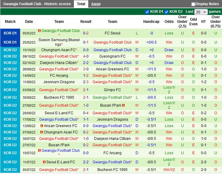Click the +0/0.5 handicap on 25/02/23
This screenshot has width=222, height=174.
coord(151,42)
